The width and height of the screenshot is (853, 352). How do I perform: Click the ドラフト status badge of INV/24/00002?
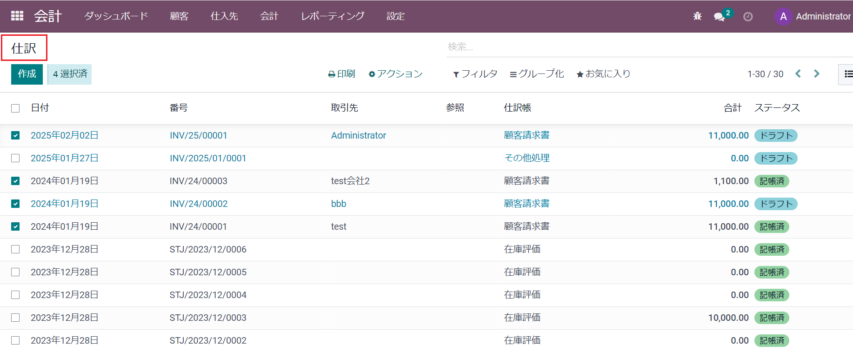775,204
